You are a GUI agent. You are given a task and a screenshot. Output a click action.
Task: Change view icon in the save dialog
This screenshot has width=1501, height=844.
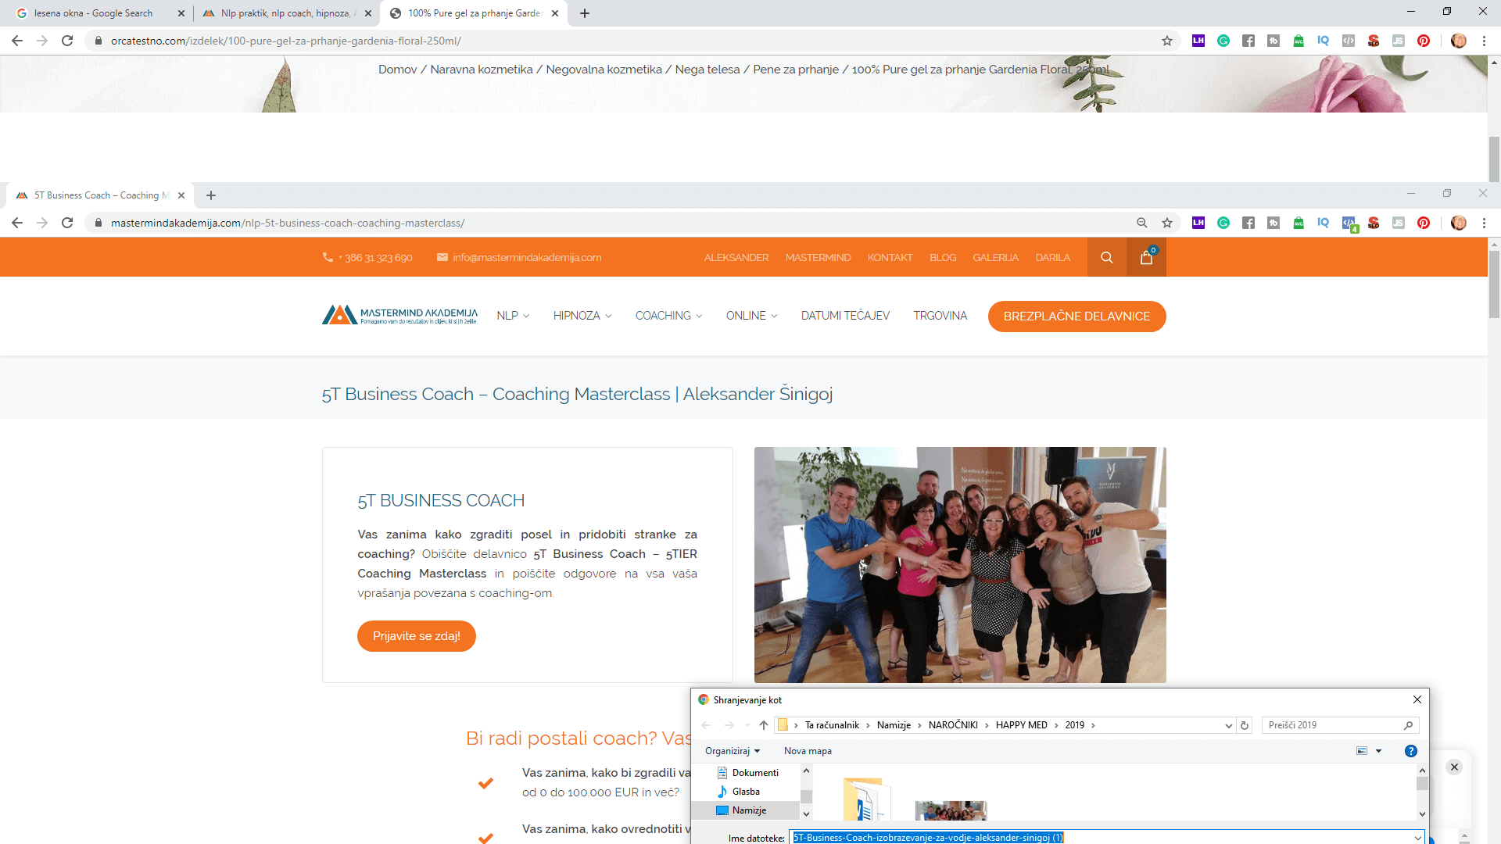1362,751
